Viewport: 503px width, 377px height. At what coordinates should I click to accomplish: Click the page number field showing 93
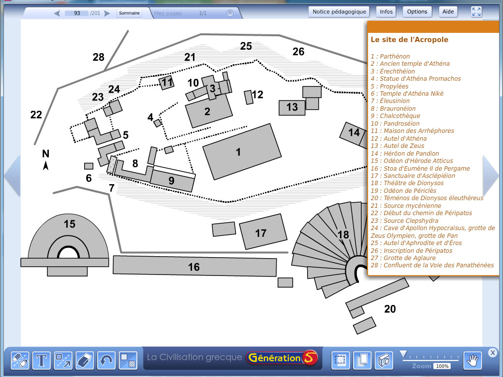click(77, 14)
